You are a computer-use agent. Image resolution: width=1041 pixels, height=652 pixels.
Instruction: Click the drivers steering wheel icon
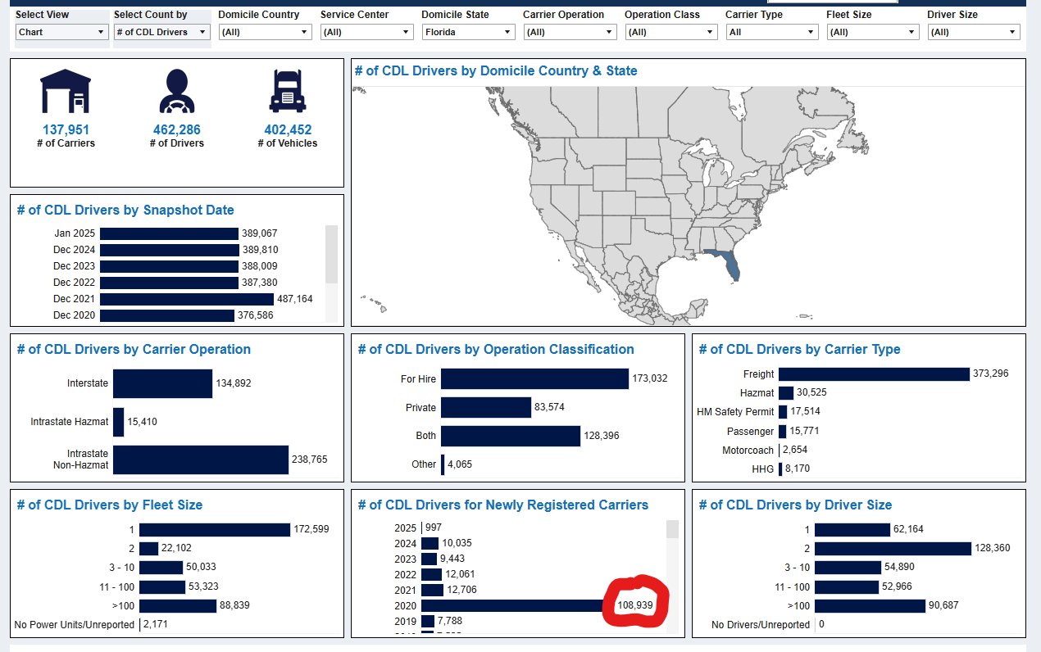[176, 91]
